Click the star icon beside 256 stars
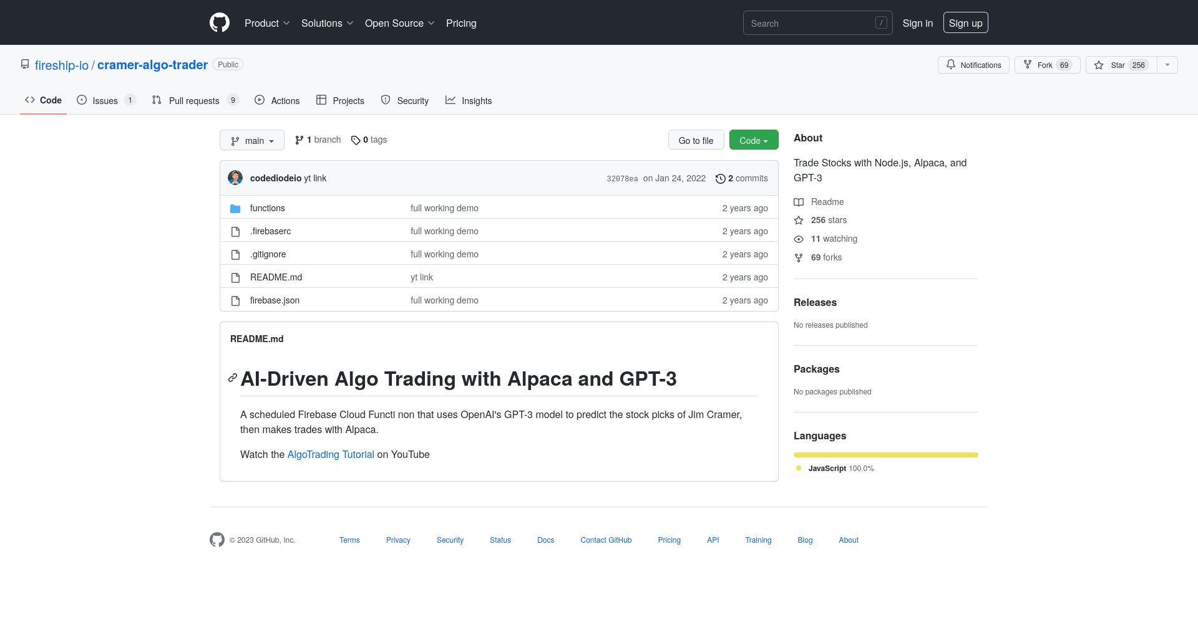The width and height of the screenshot is (1198, 620). point(799,220)
